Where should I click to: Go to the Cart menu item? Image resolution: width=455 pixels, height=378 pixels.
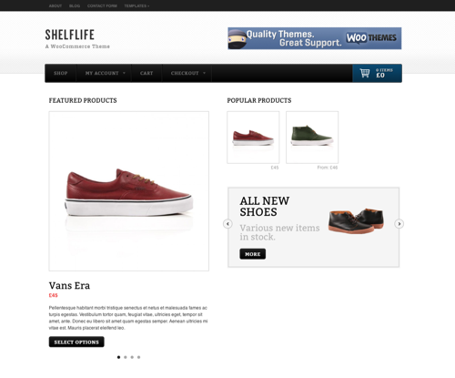pyautogui.click(x=147, y=73)
